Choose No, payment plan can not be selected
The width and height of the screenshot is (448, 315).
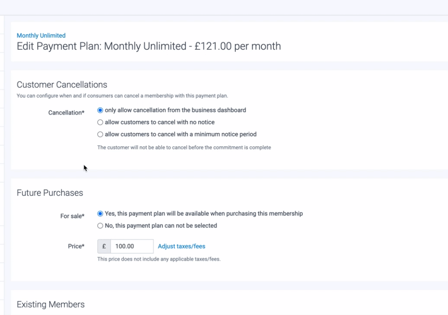(100, 226)
